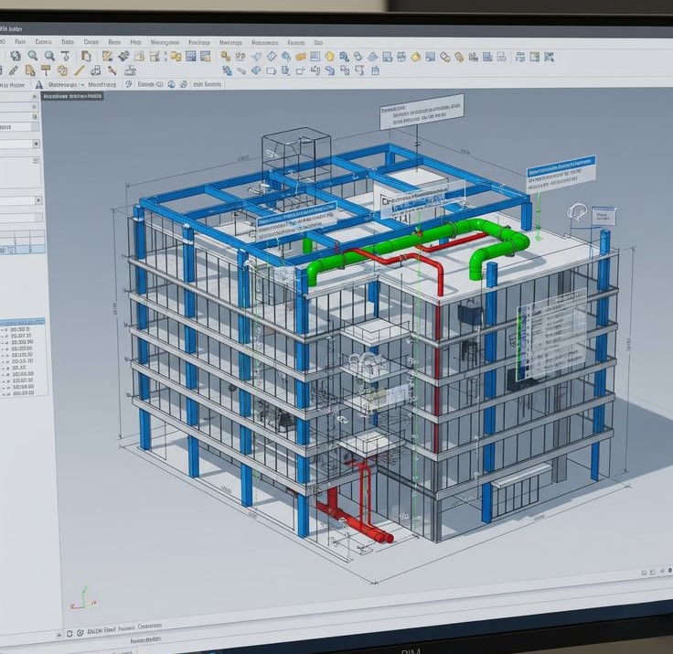
Task: Click the XYZ axis gizmo in viewport corner
Action: click(x=83, y=598)
